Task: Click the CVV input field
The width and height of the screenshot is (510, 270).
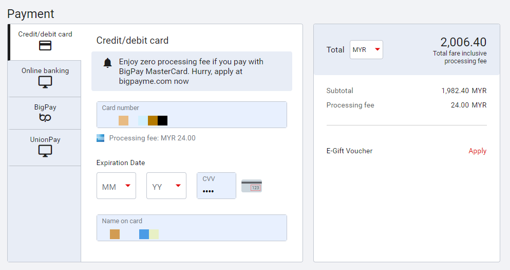Action: pyautogui.click(x=216, y=186)
